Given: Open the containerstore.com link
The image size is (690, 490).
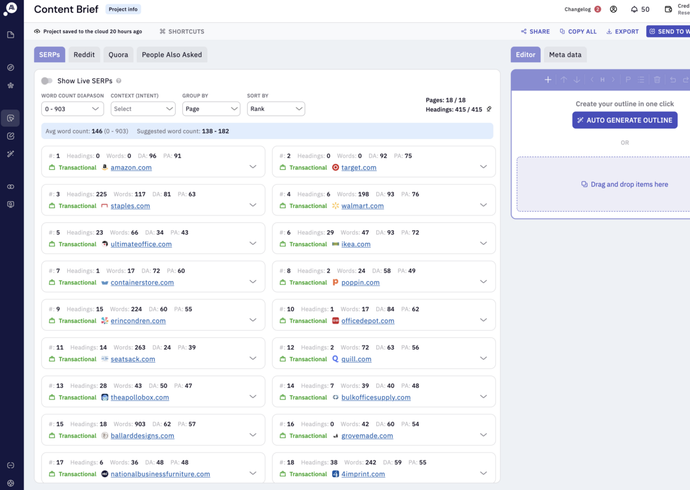Looking at the screenshot, I should coord(142,283).
